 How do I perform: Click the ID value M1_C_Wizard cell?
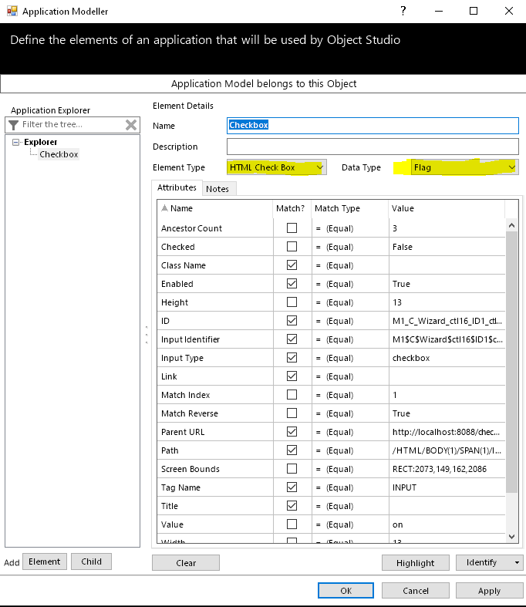click(447, 321)
